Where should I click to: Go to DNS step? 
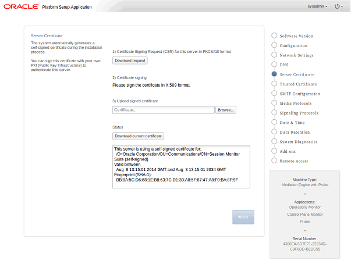284,65
